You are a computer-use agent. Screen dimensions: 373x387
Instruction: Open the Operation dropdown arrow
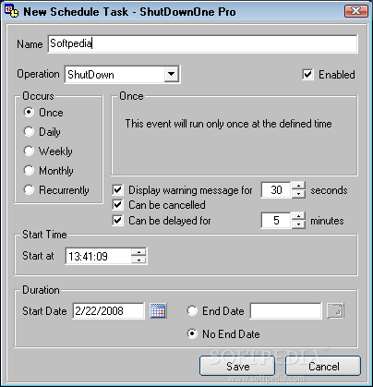(x=171, y=74)
